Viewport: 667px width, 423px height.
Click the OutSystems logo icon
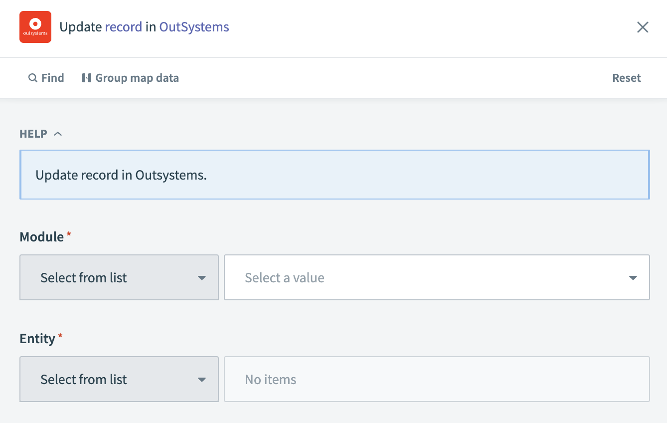[35, 27]
